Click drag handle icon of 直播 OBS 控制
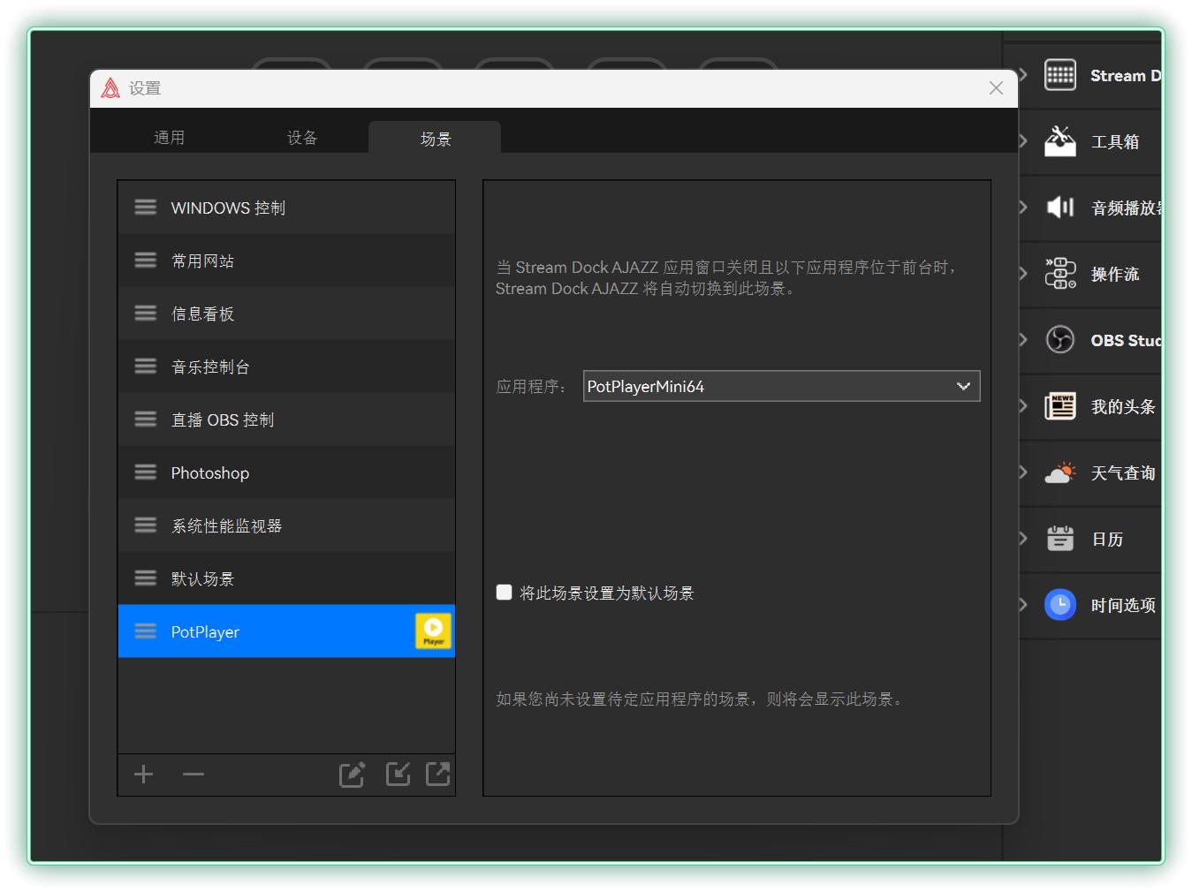1192x892 pixels. (x=145, y=420)
